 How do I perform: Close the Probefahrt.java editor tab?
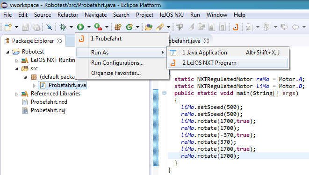207,41
